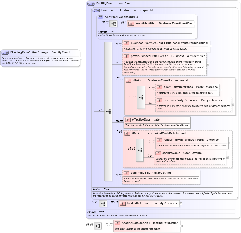The width and height of the screenshot is (241, 233).
Task: Expand lenderPartyReference using the plus button
Action: pyautogui.click(x=229, y=142)
